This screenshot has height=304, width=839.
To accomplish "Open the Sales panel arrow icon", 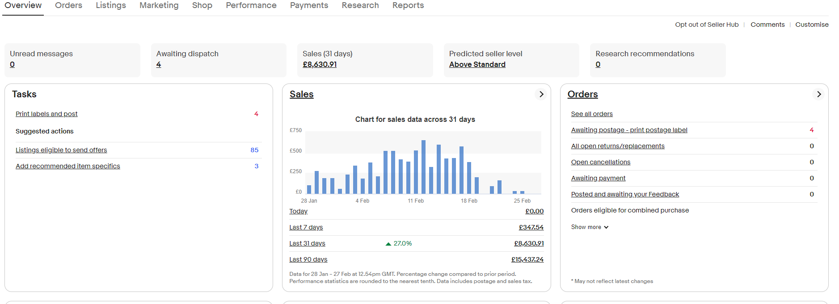I will click(x=541, y=94).
